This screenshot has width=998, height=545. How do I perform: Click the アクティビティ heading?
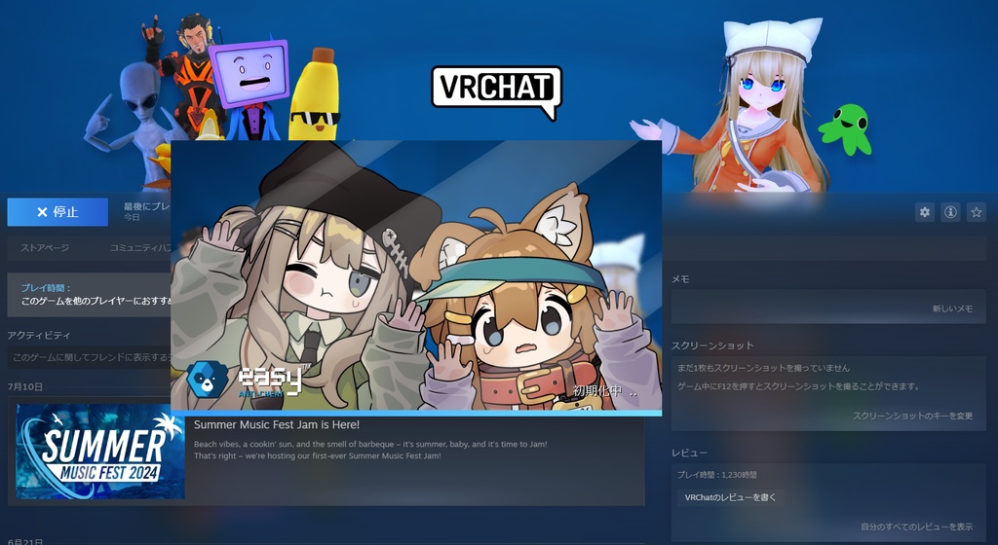(x=39, y=335)
